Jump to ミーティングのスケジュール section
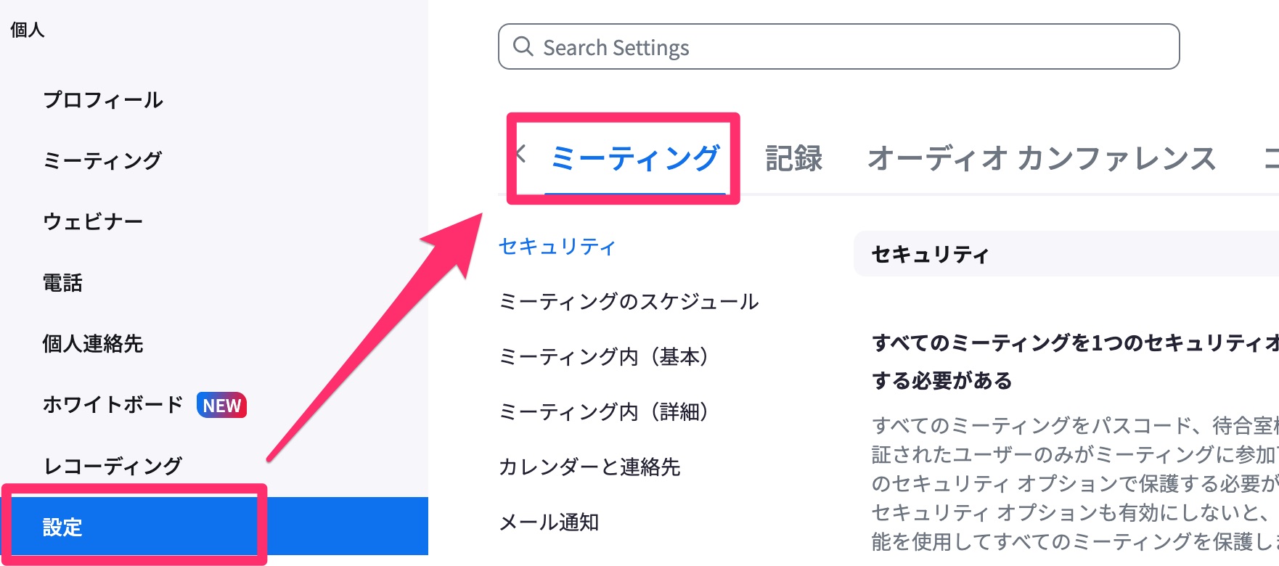The image size is (1279, 566). tap(629, 302)
